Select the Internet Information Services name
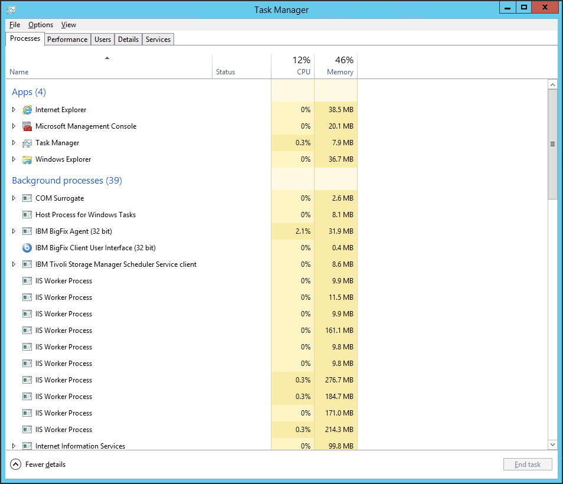The image size is (563, 484). pos(80,446)
